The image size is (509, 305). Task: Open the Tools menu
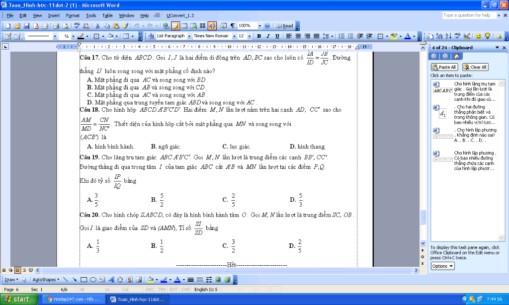click(x=91, y=15)
